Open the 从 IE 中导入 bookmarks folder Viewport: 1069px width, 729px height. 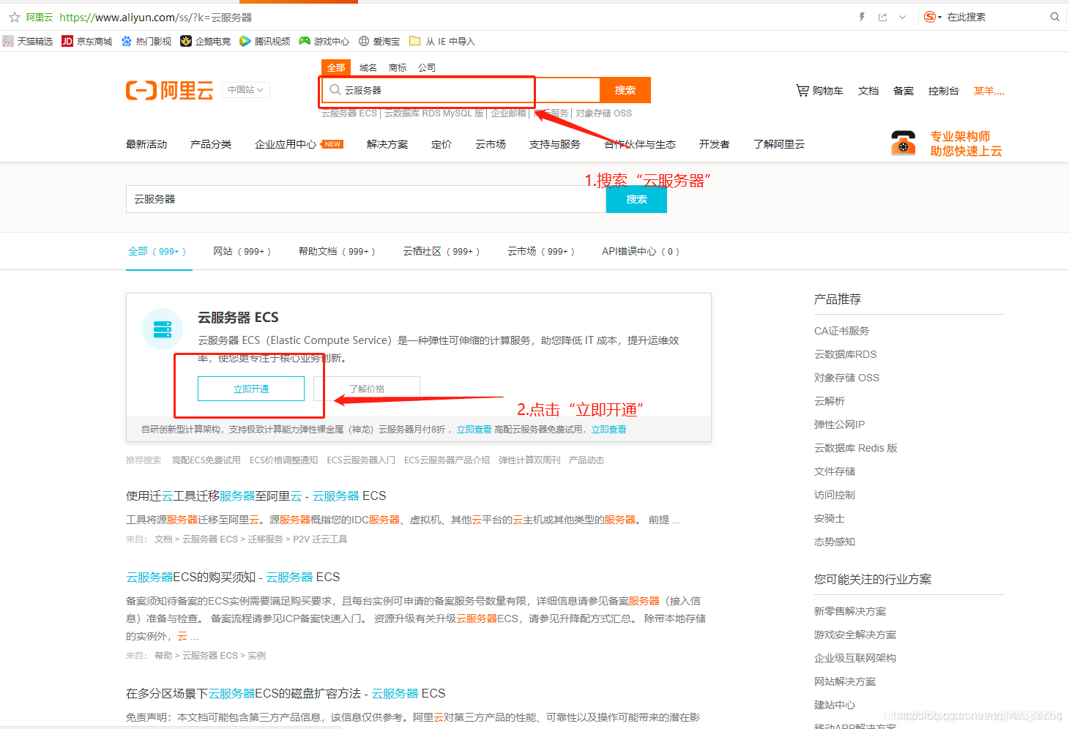pyautogui.click(x=442, y=42)
